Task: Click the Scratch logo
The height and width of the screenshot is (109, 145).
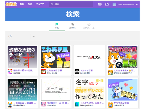Action: (x=11, y=4)
